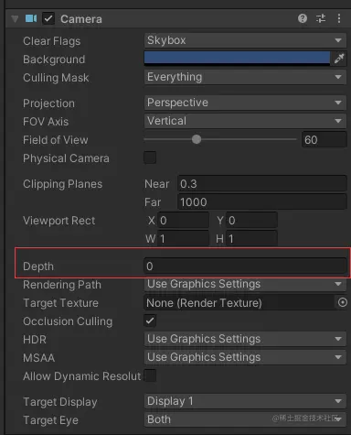Click the Viewport Rect X field

(x=183, y=221)
